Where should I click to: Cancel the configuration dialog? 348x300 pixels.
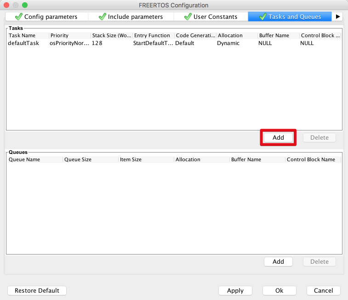tap(323, 290)
